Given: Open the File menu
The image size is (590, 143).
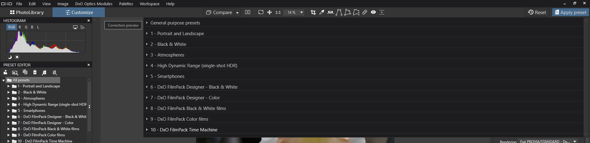Looking at the screenshot, I should [x=19, y=4].
